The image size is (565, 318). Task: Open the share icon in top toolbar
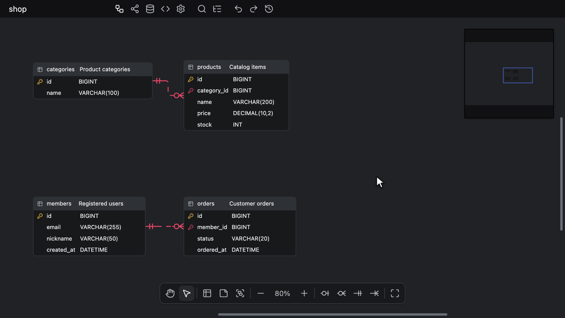tap(135, 9)
